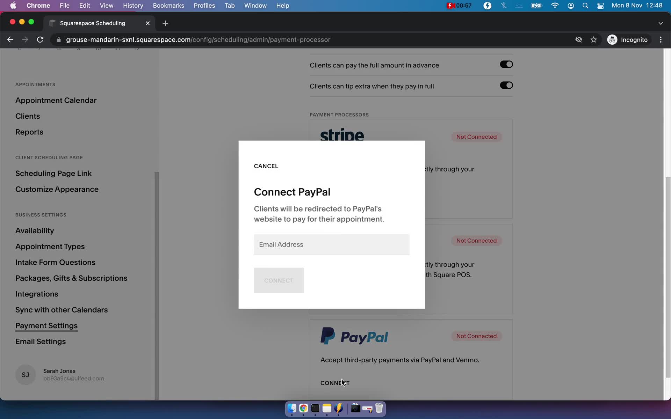Open the History menu in Chrome
The width and height of the screenshot is (671, 419).
coord(132,5)
